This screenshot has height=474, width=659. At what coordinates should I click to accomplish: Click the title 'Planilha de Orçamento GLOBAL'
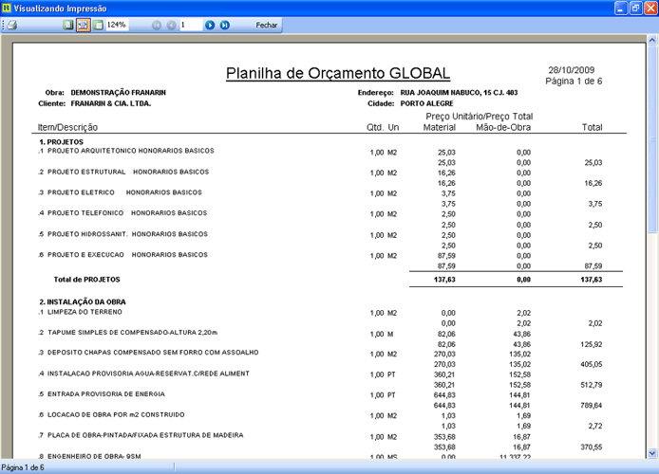coord(338,73)
